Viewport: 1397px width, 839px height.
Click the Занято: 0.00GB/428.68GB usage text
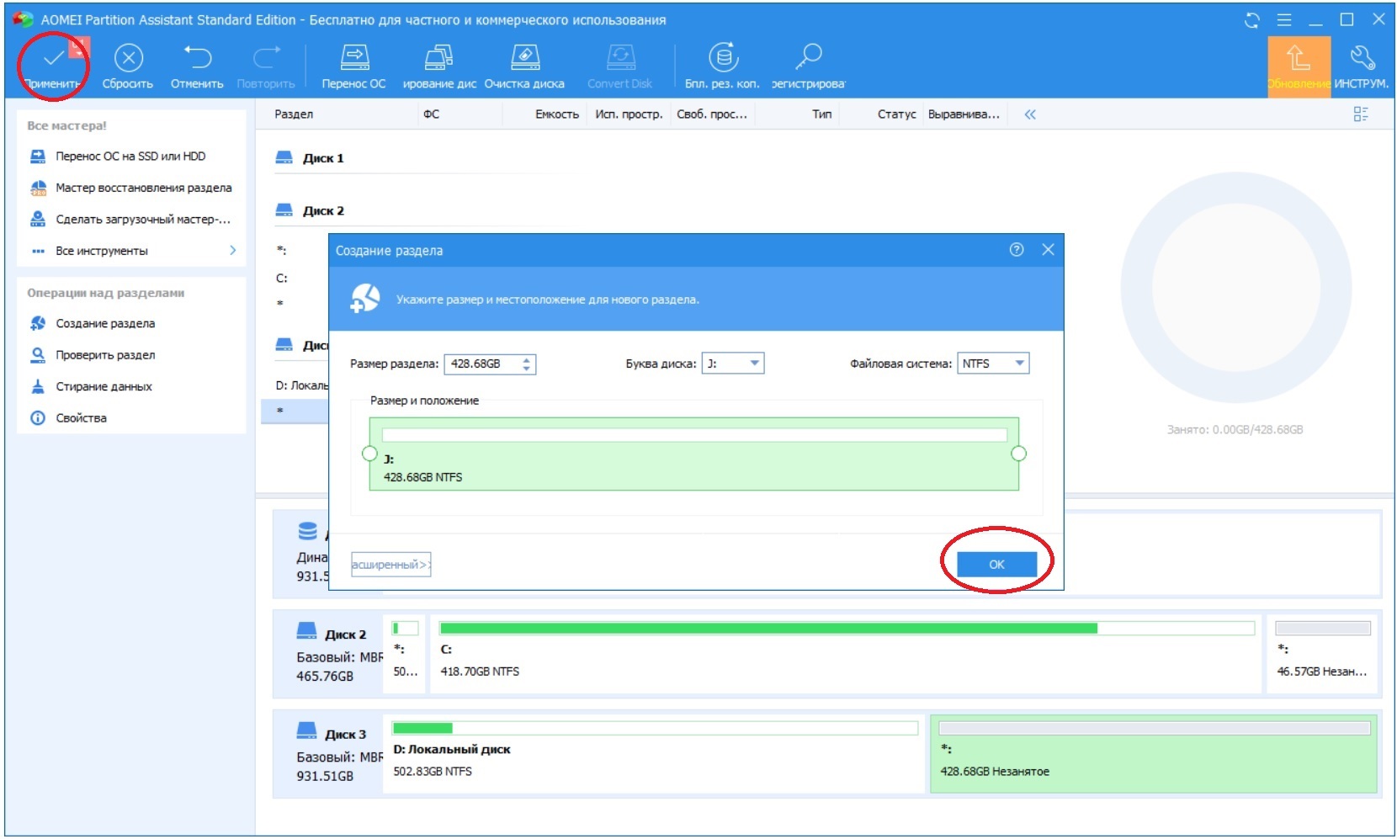point(1235,430)
